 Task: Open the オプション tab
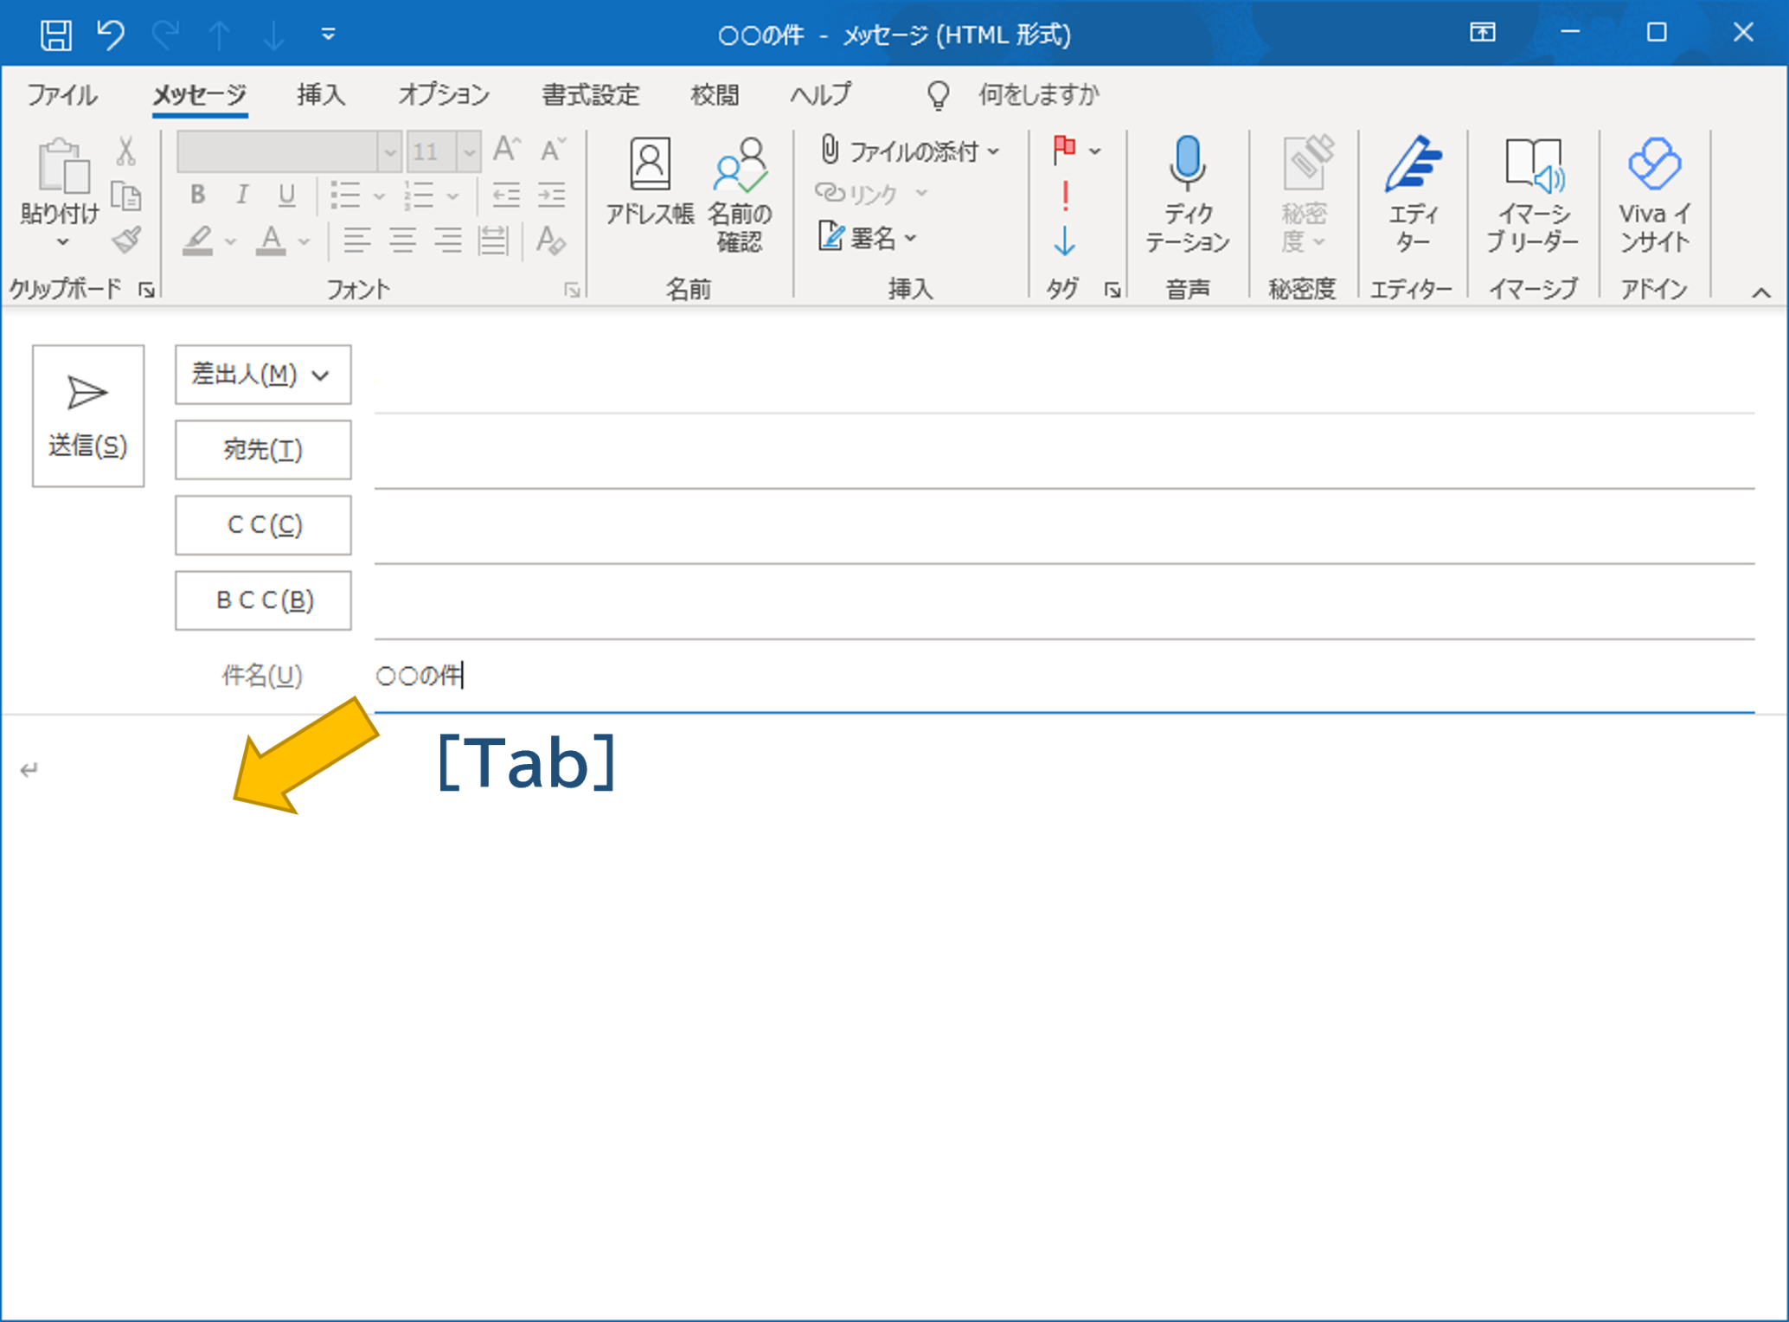coord(444,94)
